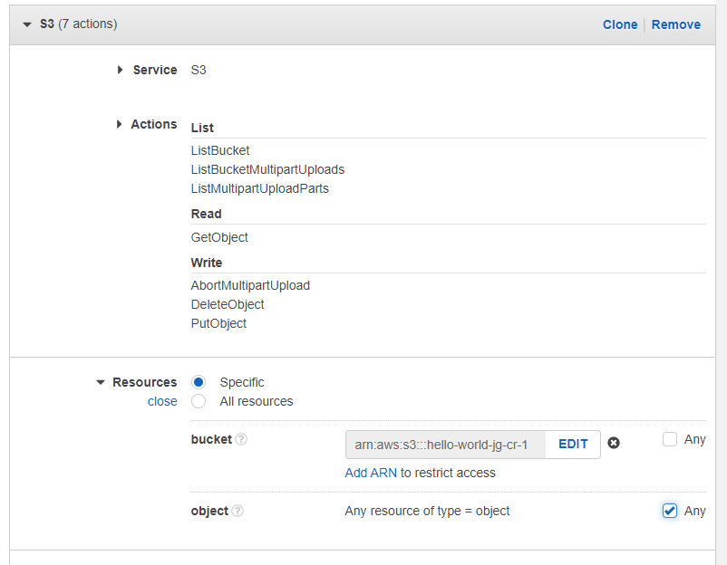Select the Specific resources radio button

pos(199,382)
